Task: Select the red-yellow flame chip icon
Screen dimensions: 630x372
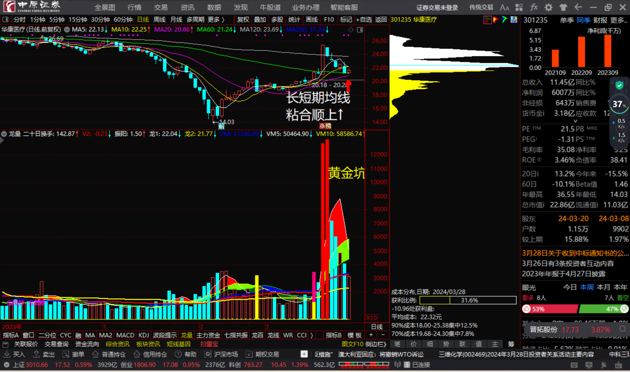Action: point(496,20)
